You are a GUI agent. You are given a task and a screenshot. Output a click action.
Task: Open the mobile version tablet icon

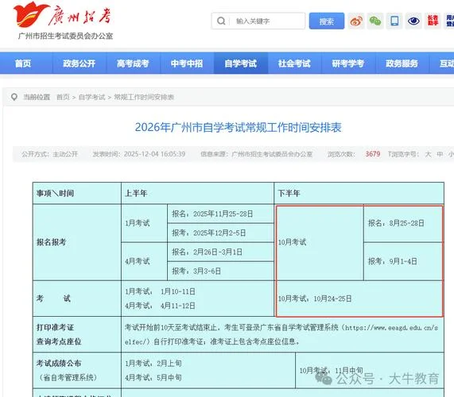pos(394,21)
